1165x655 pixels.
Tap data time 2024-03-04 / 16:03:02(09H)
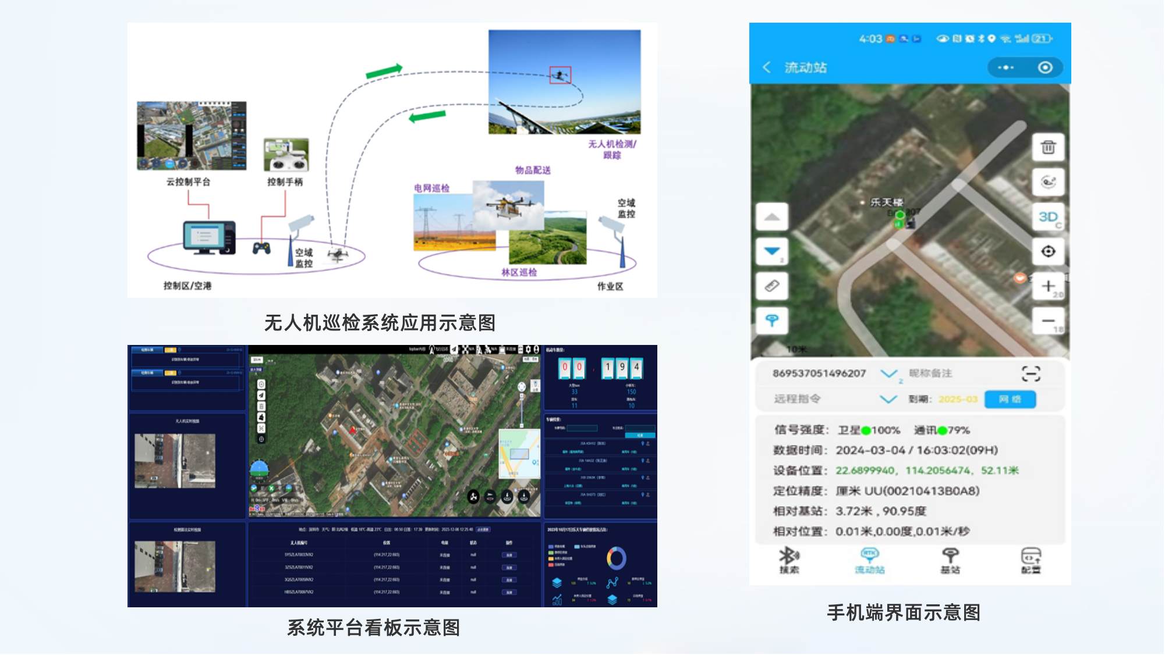(916, 450)
